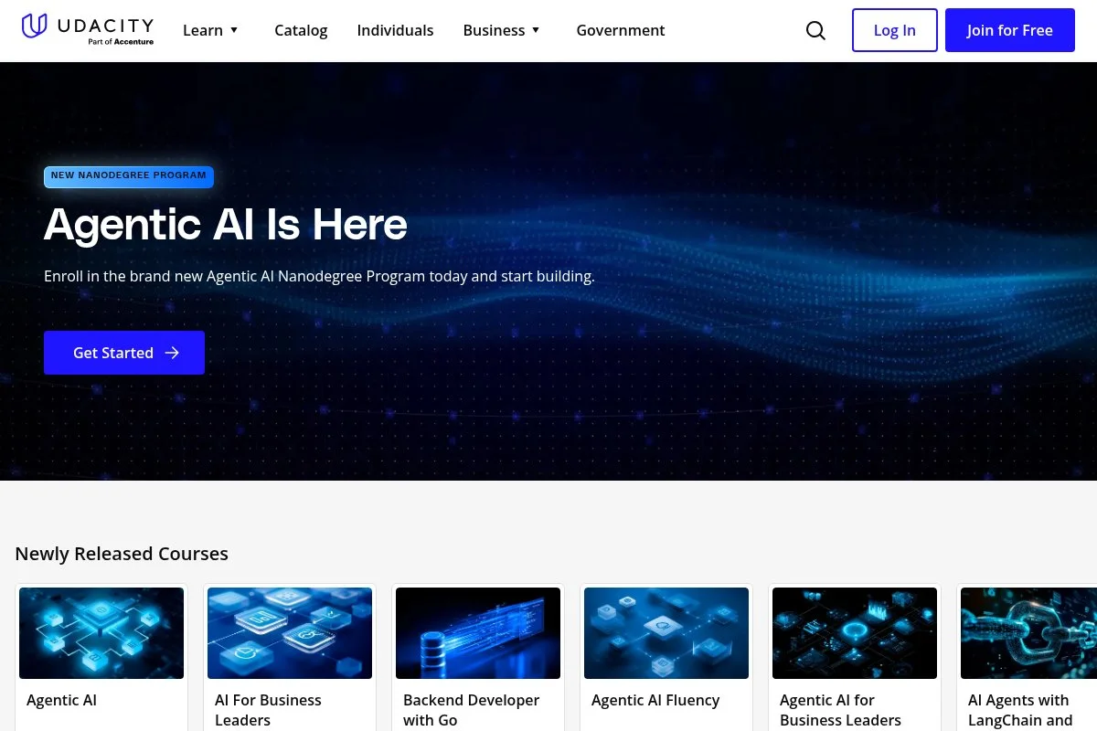Viewport: 1097px width, 731px height.
Task: Click the Join for Free button
Action: click(1010, 30)
